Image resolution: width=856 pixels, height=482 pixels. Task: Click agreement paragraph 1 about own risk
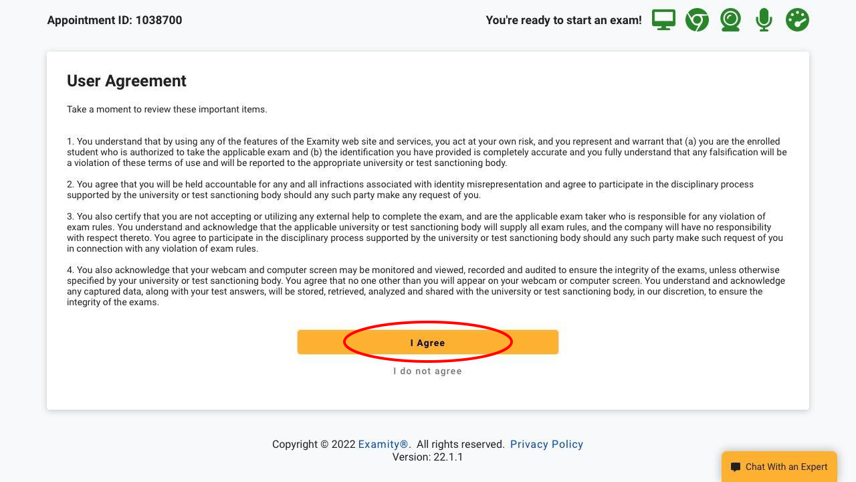click(x=427, y=152)
